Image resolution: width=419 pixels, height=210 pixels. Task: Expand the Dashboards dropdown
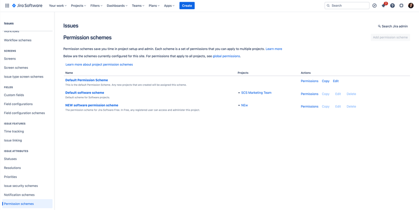(x=117, y=5)
